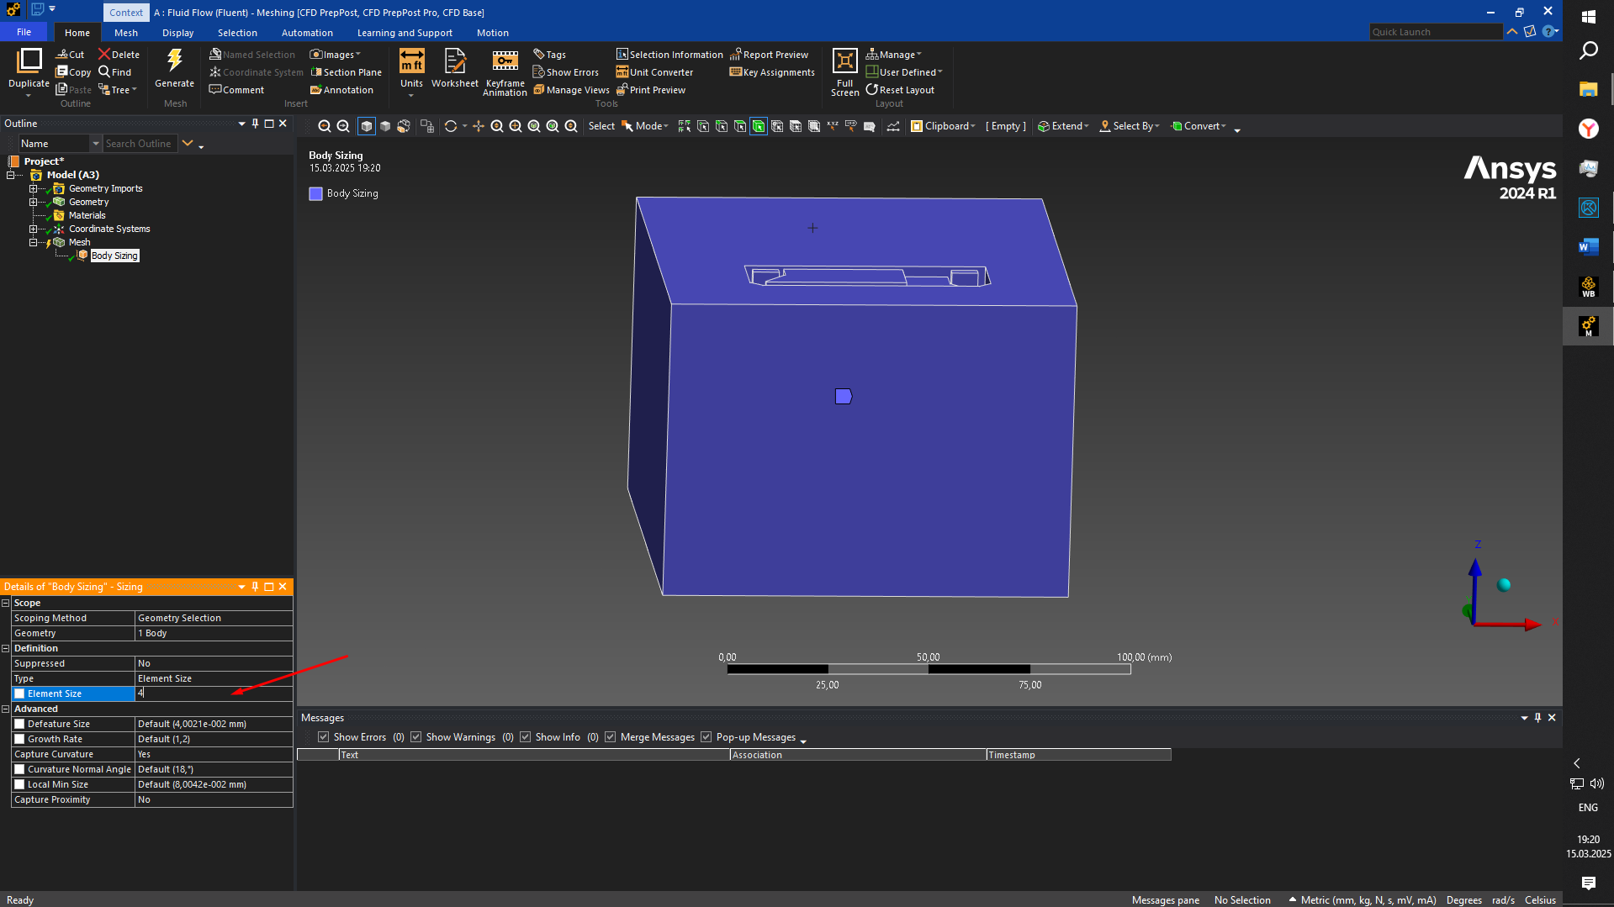The image size is (1614, 907).
Task: Click the Keyframe Animation icon
Action: pyautogui.click(x=505, y=61)
